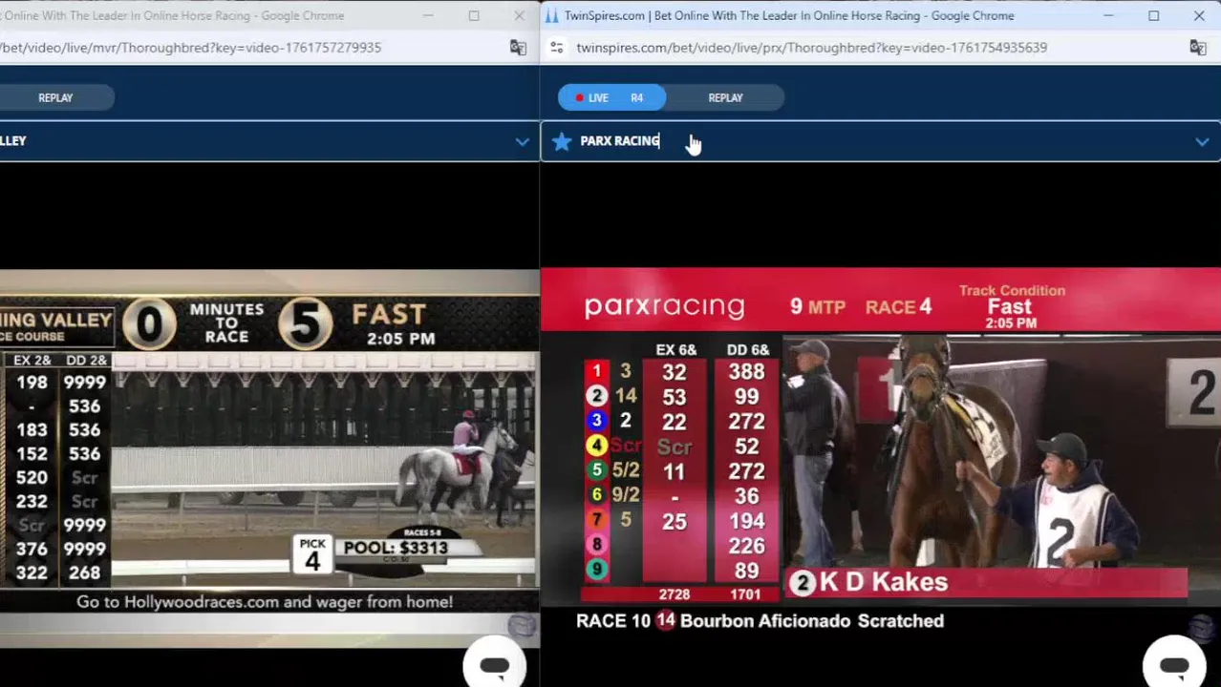The height and width of the screenshot is (687, 1221).
Task: Open chat bubble in left window
Action: pyautogui.click(x=494, y=664)
